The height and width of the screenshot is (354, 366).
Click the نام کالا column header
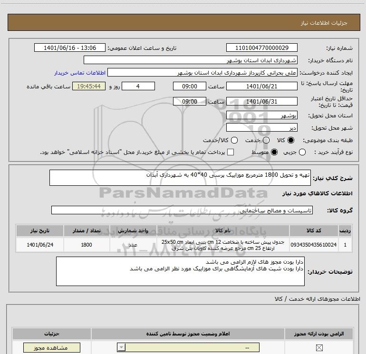point(223,230)
